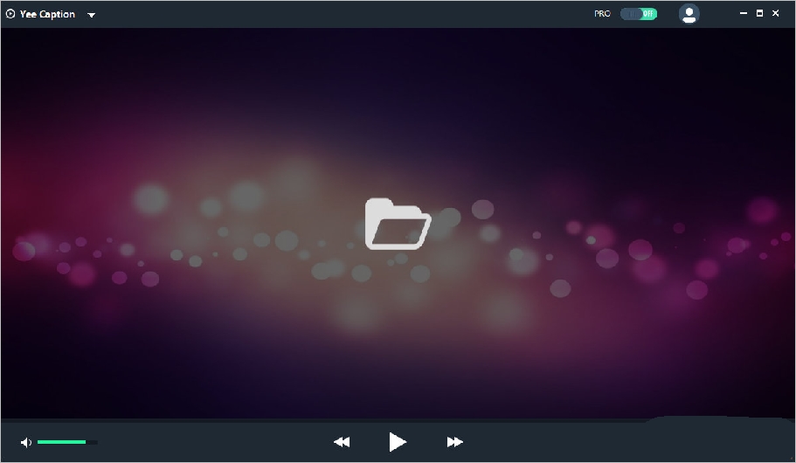The width and height of the screenshot is (796, 463).
Task: Click the Yee Caption logo icon
Action: pos(10,14)
